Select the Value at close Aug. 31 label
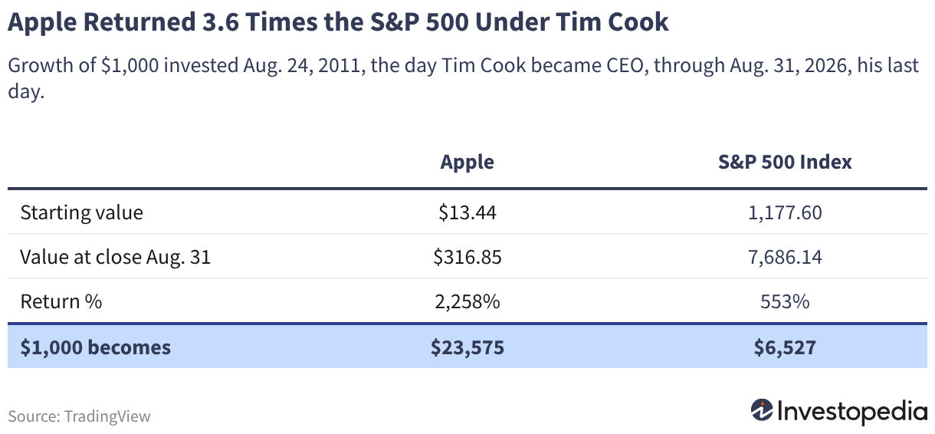Viewport: 935px width, 434px height. pyautogui.click(x=115, y=257)
